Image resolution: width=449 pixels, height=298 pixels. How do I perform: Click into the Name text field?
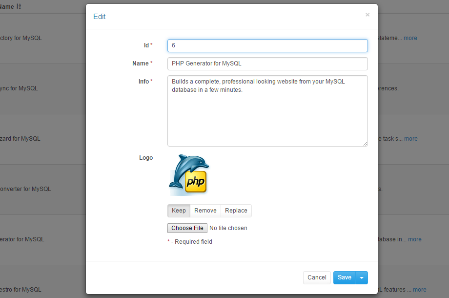[267, 64]
